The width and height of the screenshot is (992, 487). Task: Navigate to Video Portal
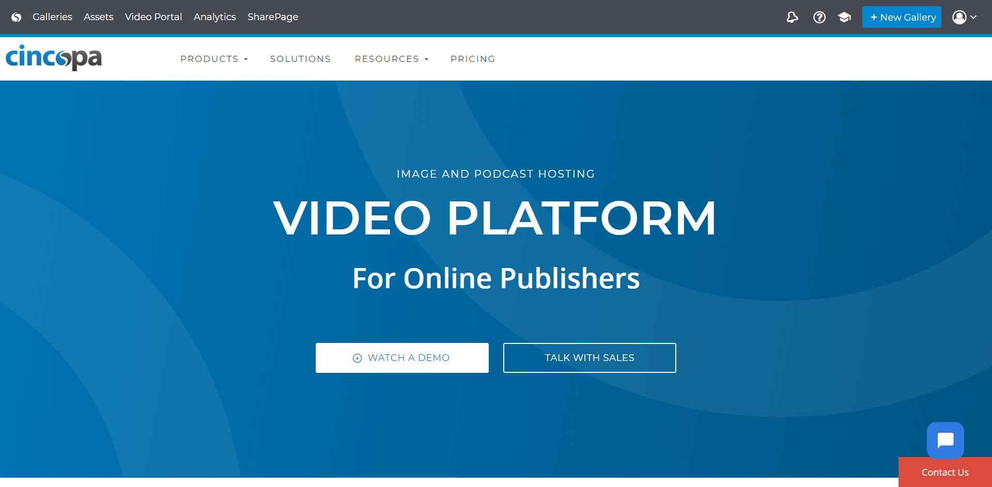pyautogui.click(x=153, y=17)
